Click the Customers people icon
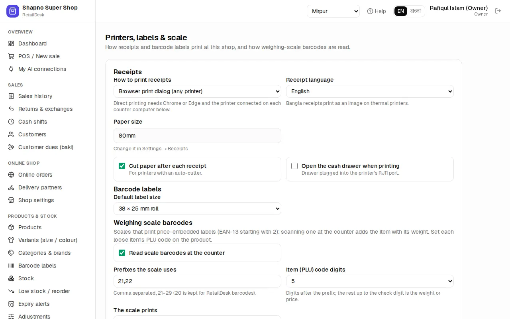The image size is (510, 319). tap(11, 134)
